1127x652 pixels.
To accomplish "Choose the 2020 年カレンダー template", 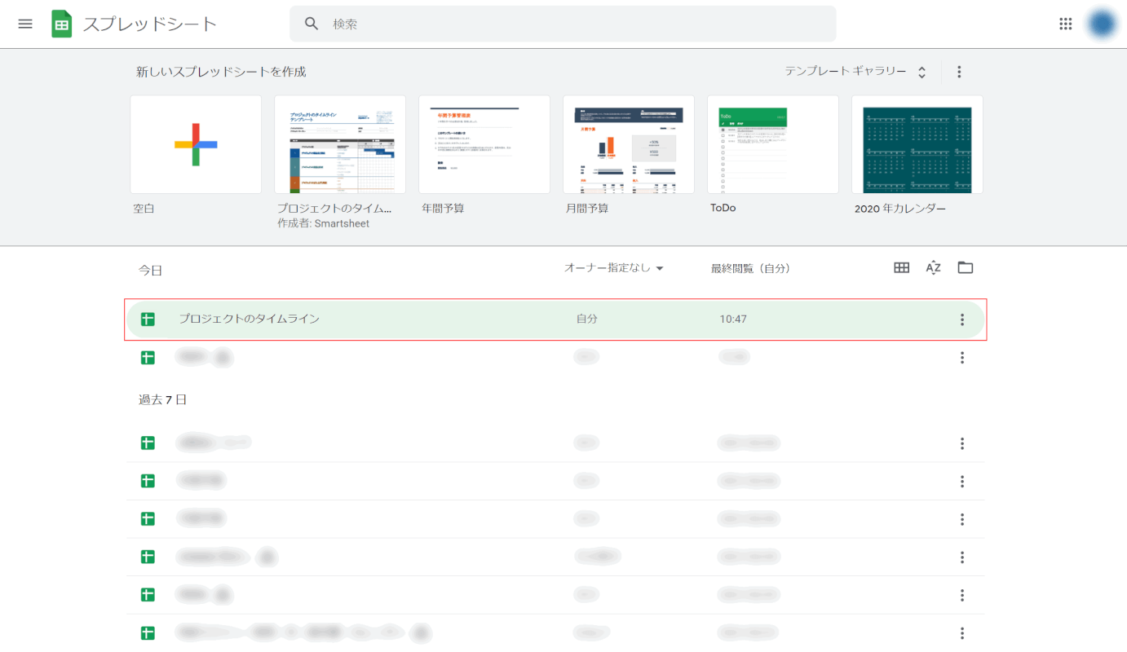I will pyautogui.click(x=917, y=144).
